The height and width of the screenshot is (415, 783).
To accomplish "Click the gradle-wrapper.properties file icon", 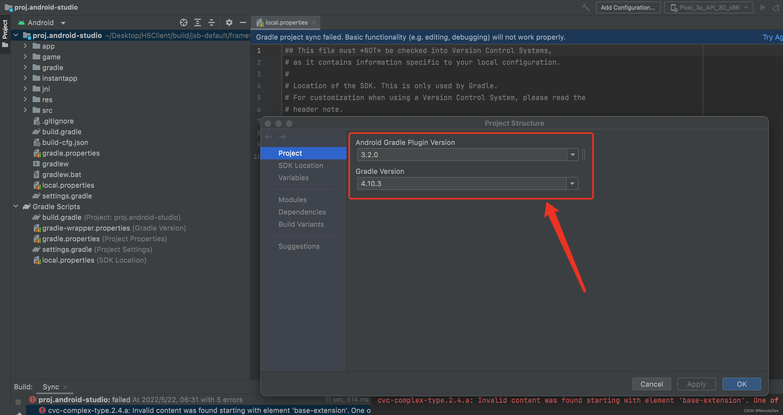I will click(x=37, y=228).
